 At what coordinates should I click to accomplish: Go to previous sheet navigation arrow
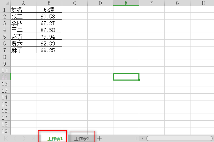point(15,138)
